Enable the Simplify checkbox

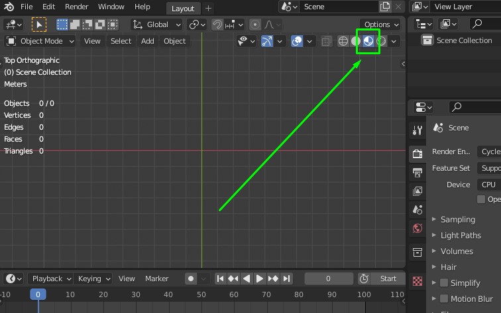click(x=444, y=283)
